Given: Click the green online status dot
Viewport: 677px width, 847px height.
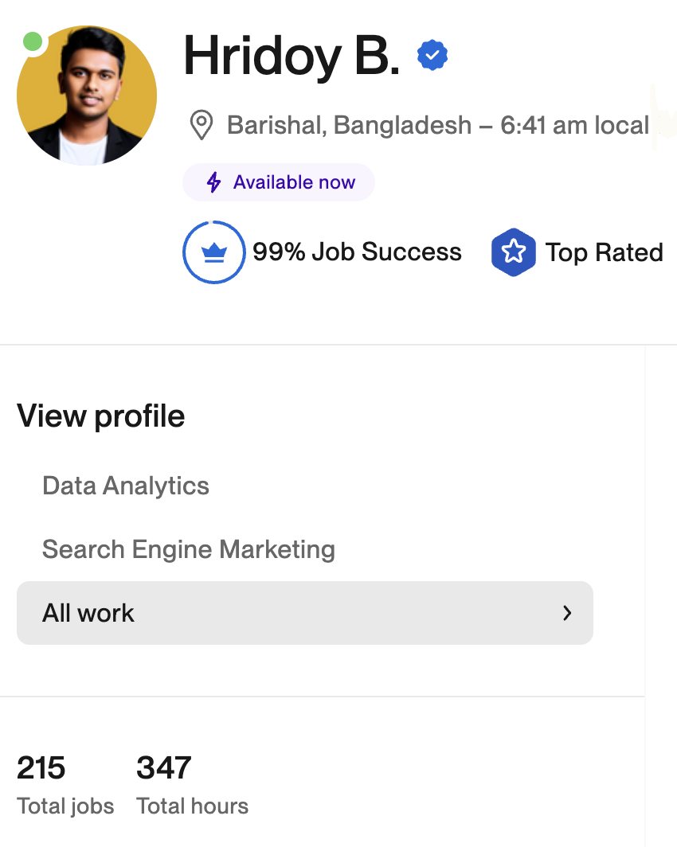Looking at the screenshot, I should [33, 41].
